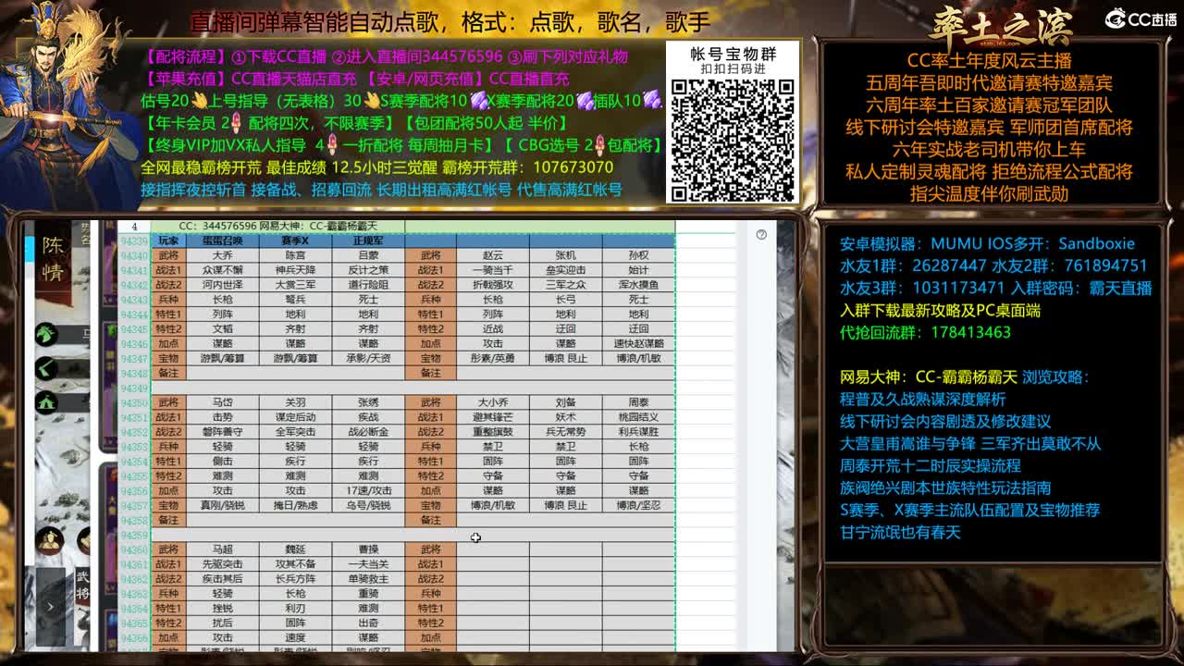Select the cell 长弓
This screenshot has height=666, width=1184.
click(565, 300)
